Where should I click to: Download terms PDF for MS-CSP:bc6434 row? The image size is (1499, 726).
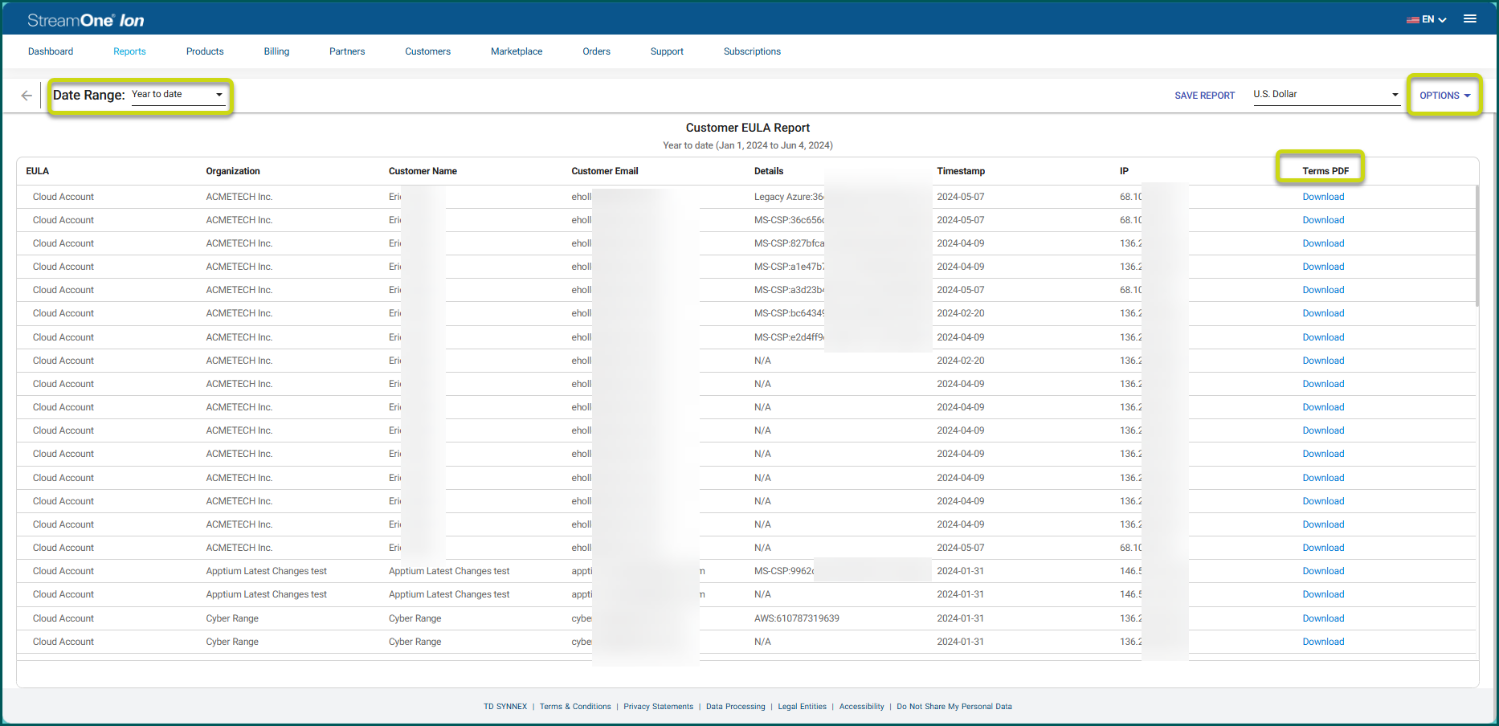(1323, 313)
